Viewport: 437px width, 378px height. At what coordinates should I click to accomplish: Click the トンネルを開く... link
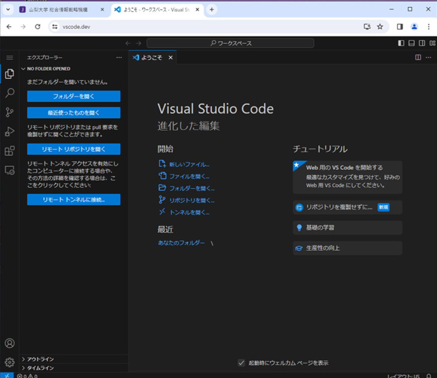point(189,212)
